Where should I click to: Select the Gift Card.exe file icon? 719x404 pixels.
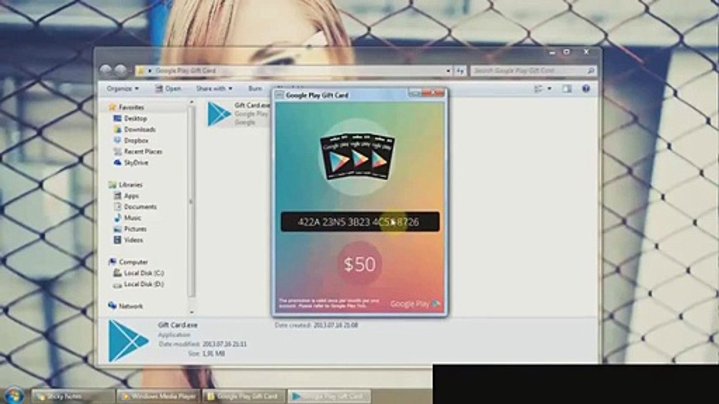(x=219, y=114)
